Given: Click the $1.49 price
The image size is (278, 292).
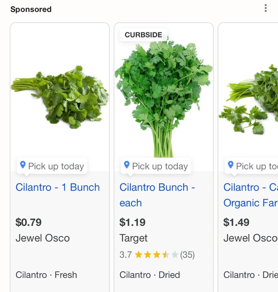Looking at the screenshot, I should (236, 222).
